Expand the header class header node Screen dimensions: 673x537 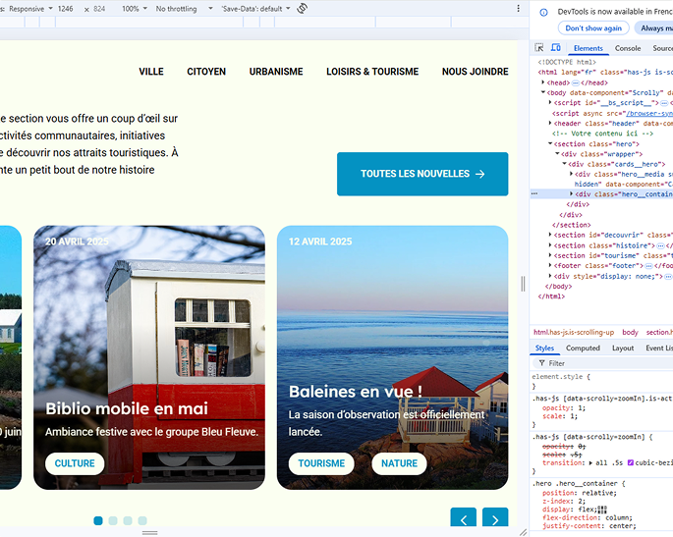(x=550, y=123)
